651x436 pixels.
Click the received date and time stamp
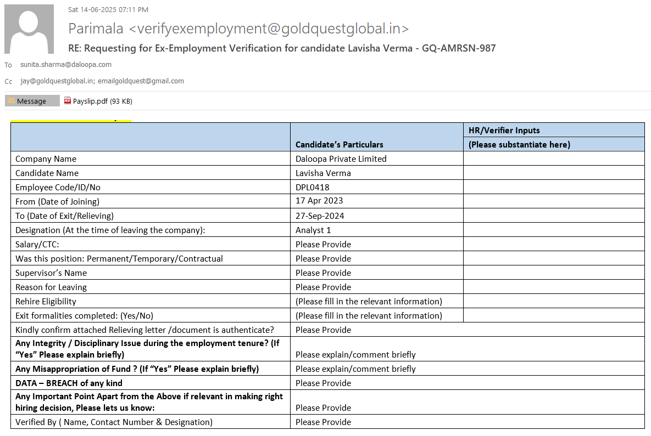point(108,10)
